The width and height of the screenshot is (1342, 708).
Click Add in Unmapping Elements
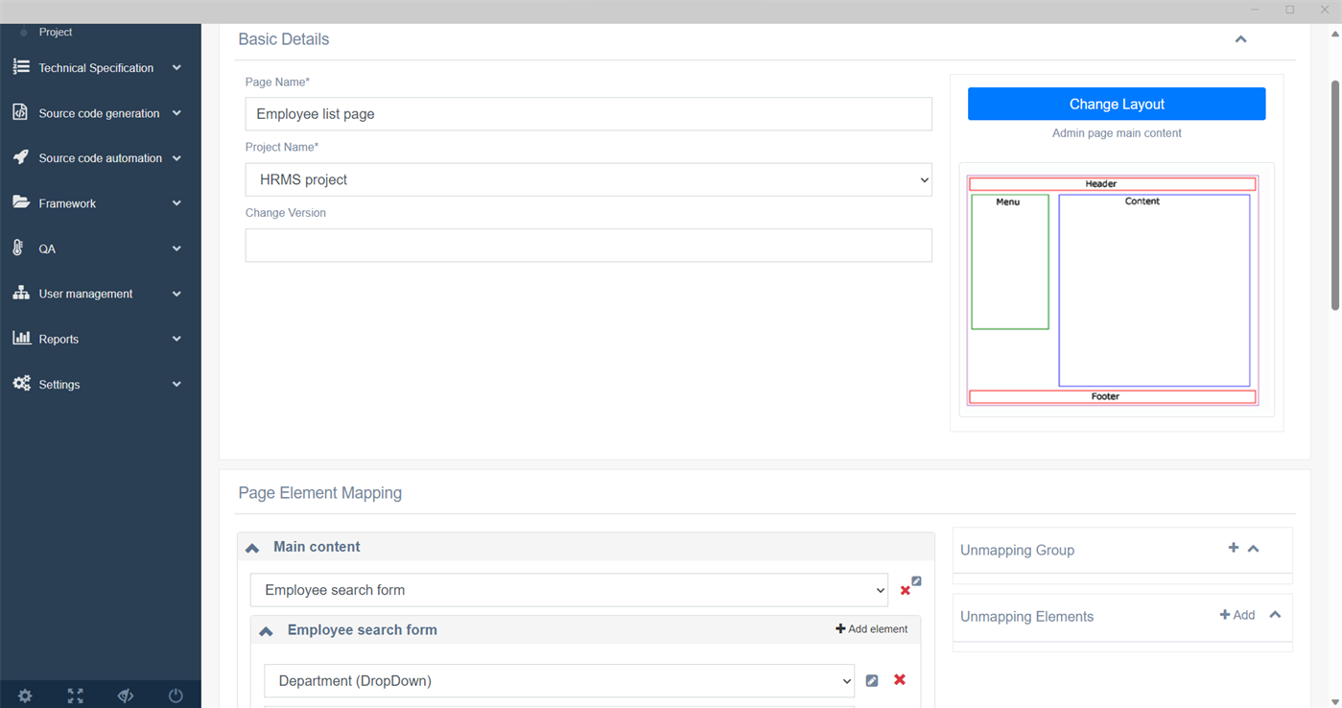pos(1236,615)
